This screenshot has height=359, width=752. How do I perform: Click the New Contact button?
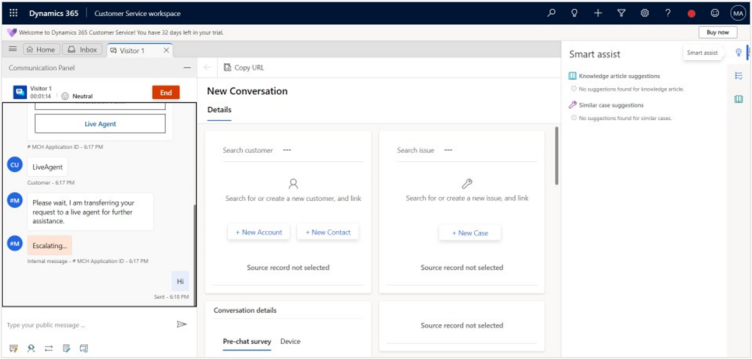pyautogui.click(x=328, y=232)
